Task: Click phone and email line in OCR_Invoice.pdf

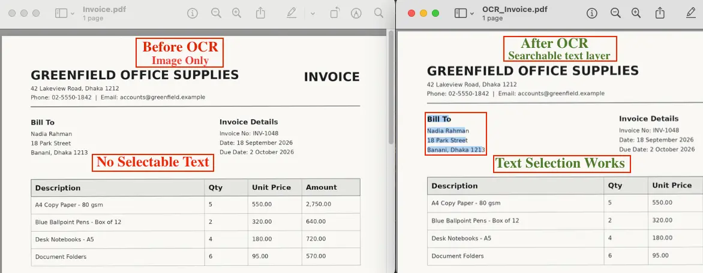Action: [x=516, y=93]
